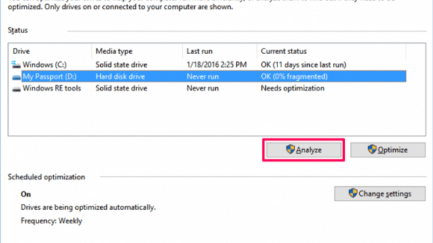Screen dimensions: 433x243
Task: Select the Windows (C:) drive row
Action: 209,65
